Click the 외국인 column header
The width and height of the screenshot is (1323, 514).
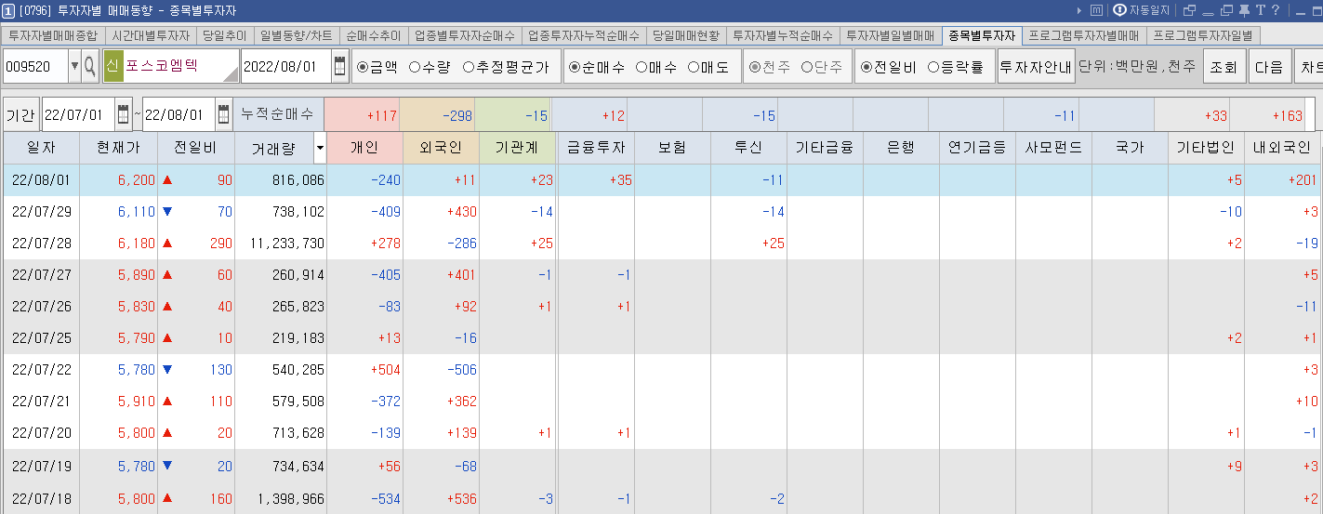point(441,147)
